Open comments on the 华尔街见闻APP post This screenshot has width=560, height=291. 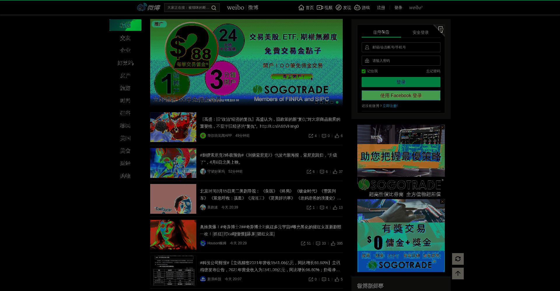click(x=326, y=136)
